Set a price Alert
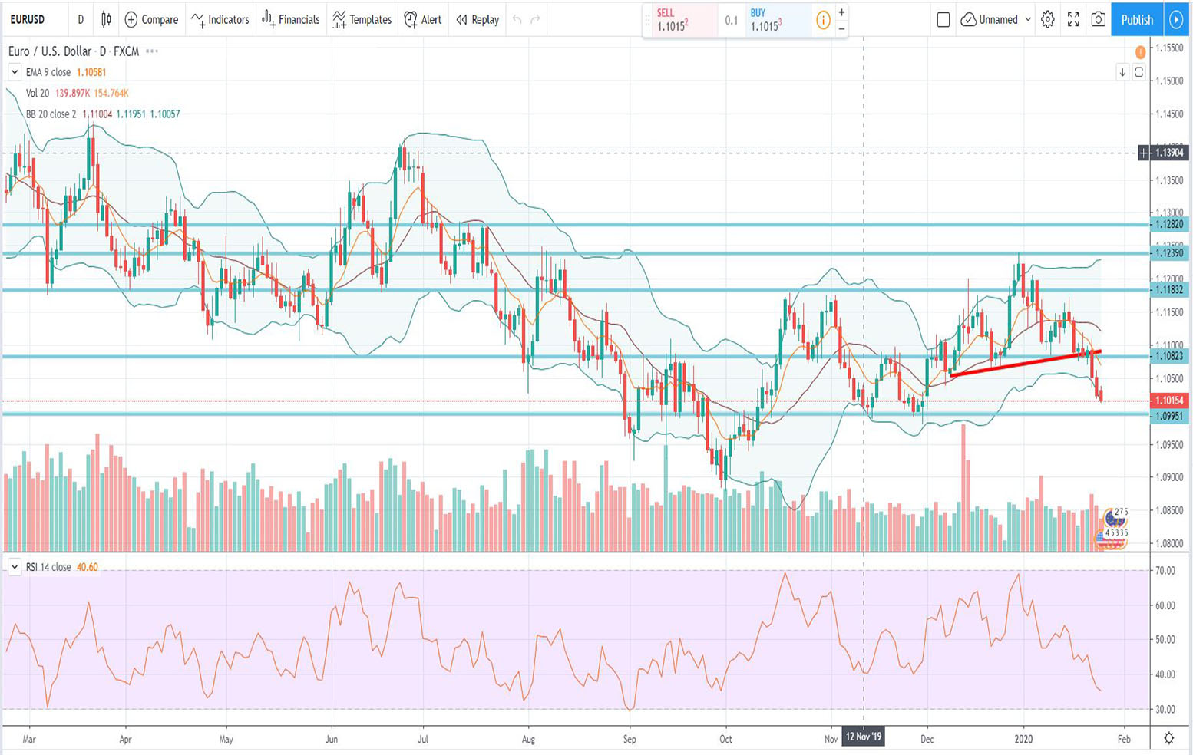This screenshot has width=1193, height=755. pyautogui.click(x=421, y=20)
